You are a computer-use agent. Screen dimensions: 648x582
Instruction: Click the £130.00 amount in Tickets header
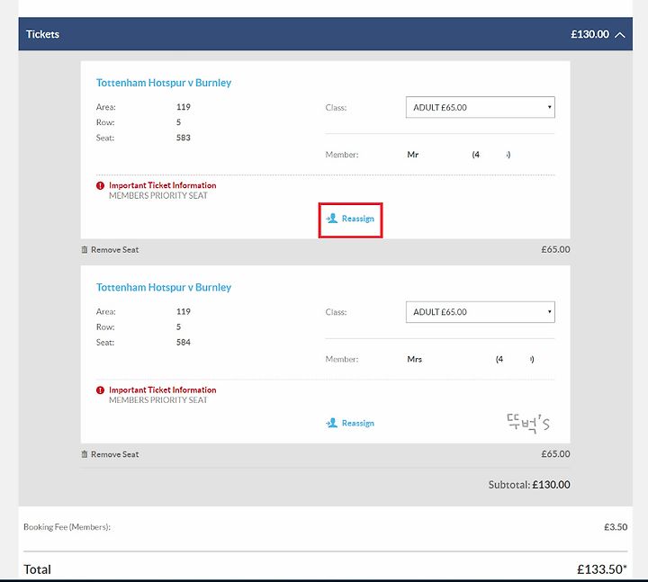589,34
